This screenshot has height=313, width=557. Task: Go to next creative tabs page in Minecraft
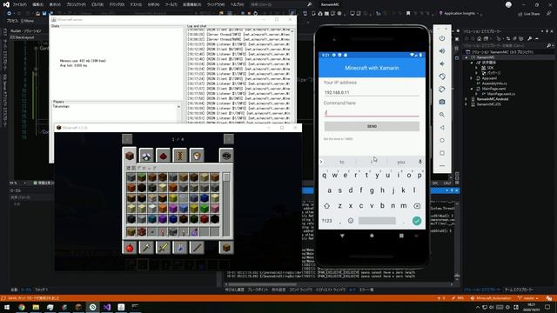(x=228, y=139)
